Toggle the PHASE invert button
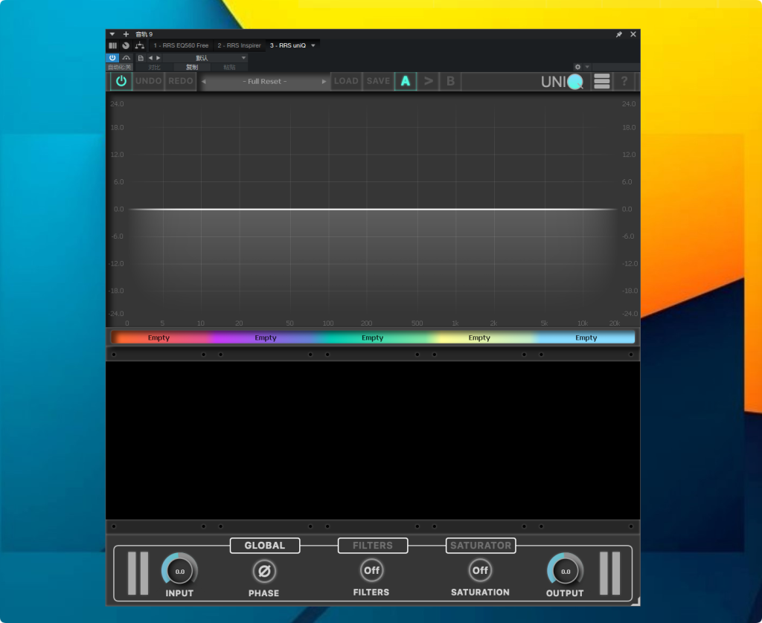This screenshot has width=762, height=623. [264, 571]
